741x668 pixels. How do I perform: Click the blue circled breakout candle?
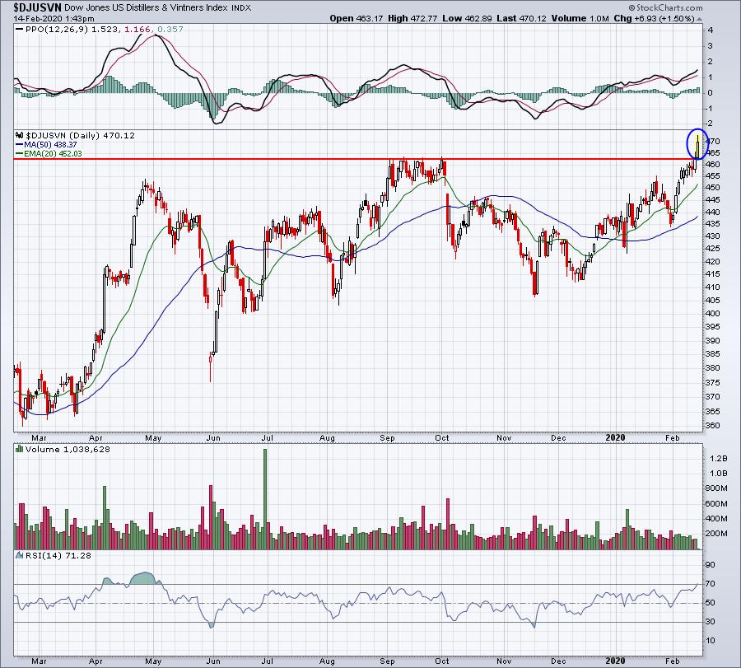(x=697, y=143)
